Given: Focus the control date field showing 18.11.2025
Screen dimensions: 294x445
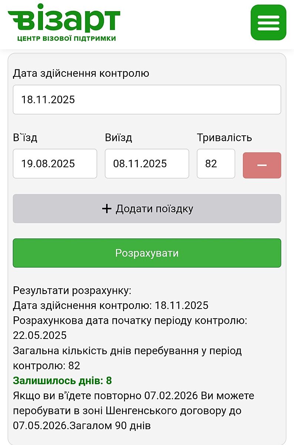Looking at the screenshot, I should point(147,99).
